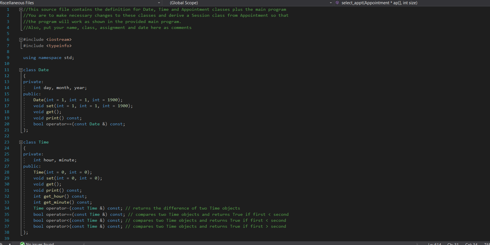The image size is (490, 245).
Task: Click 'operator-' in the Time class
Action: 58,208
